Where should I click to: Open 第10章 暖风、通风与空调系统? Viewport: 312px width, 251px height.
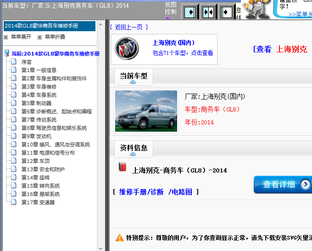(x=56, y=145)
